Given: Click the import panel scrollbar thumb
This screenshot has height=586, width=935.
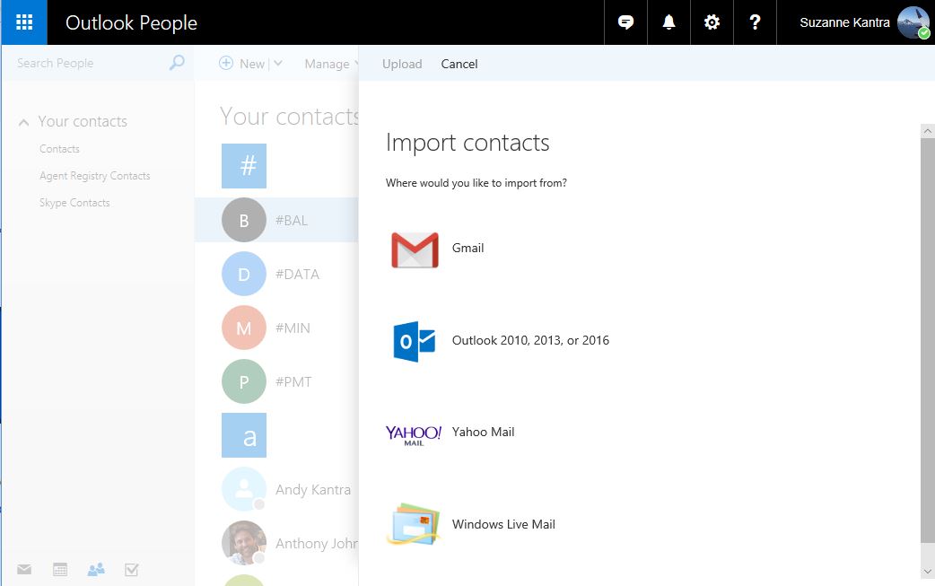Looking at the screenshot, I should (x=927, y=340).
